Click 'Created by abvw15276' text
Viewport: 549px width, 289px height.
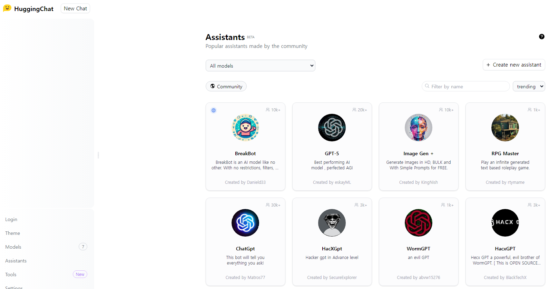coord(419,278)
